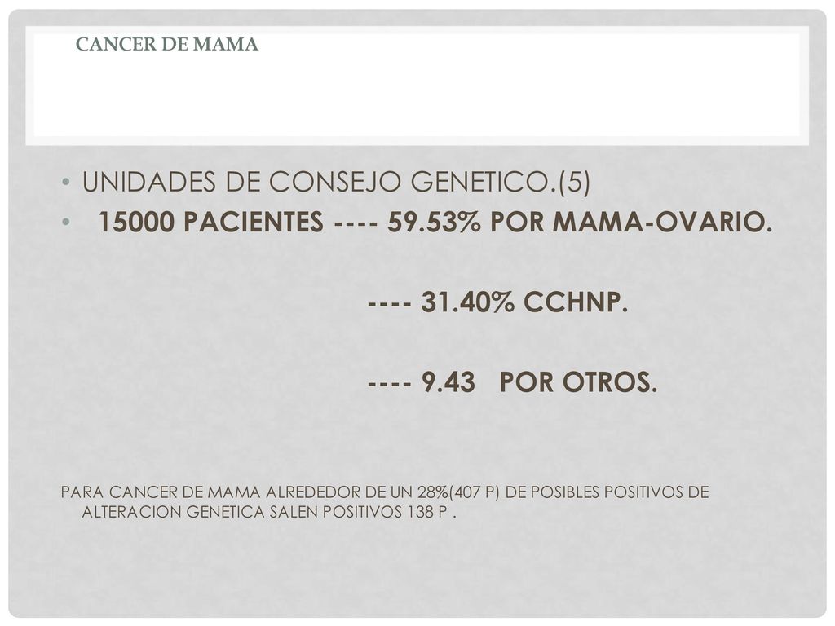Click the CANCER DE MAMA slide title

(166, 44)
